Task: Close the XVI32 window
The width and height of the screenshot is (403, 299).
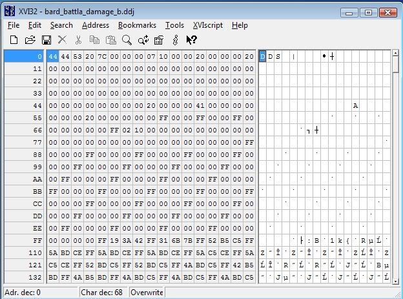Action: coord(388,12)
